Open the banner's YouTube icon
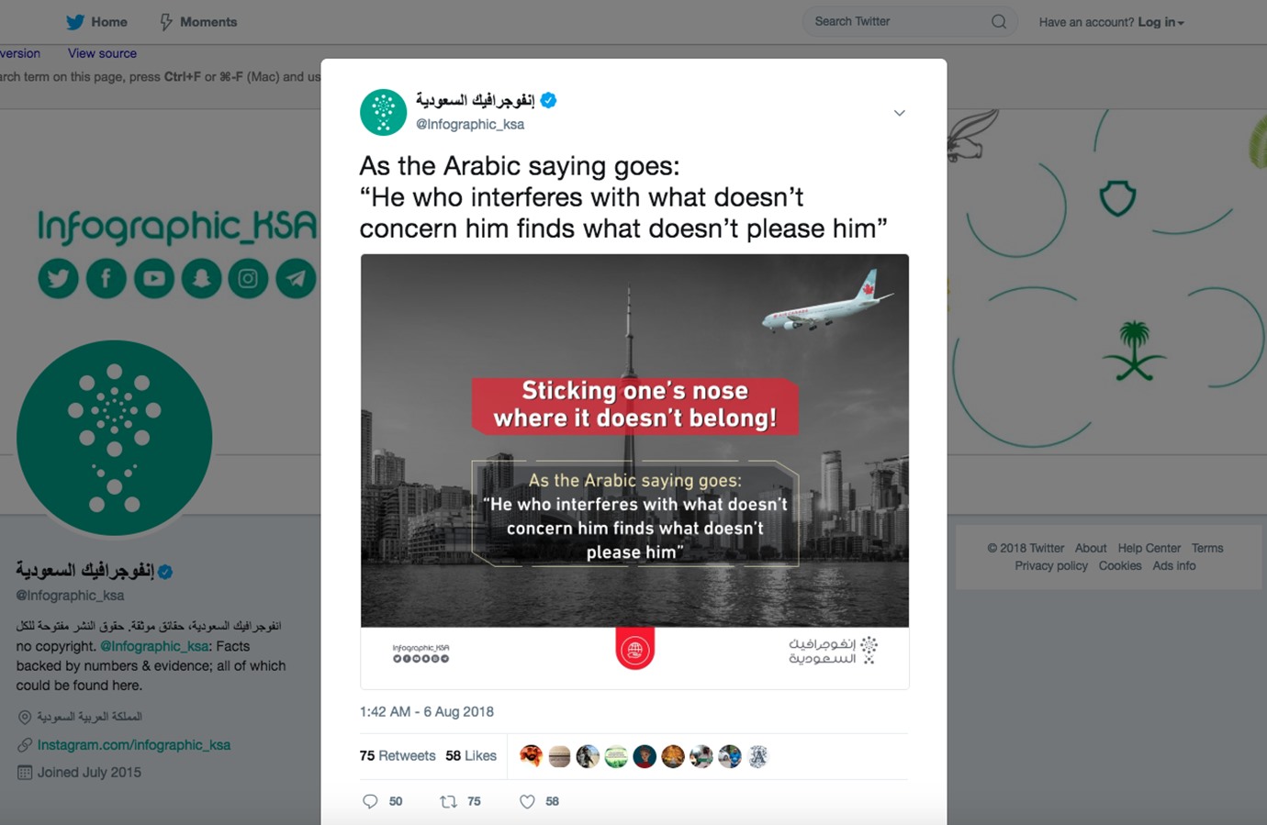Viewport: 1267px width, 825px height. click(x=153, y=278)
